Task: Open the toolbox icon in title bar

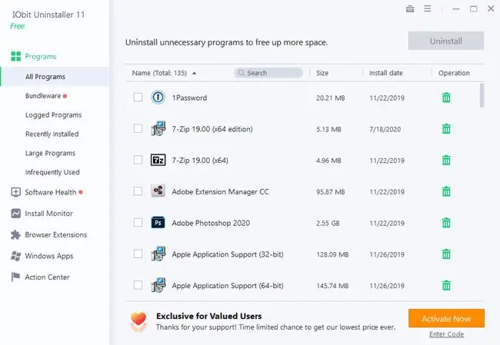Action: [x=410, y=9]
